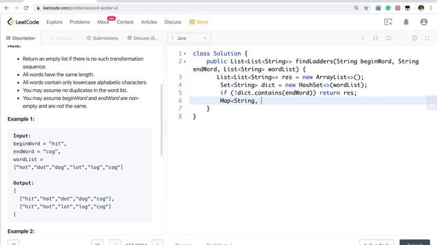Open the user account avatar menu
The width and height of the screenshot is (437, 245).
(x=423, y=22)
